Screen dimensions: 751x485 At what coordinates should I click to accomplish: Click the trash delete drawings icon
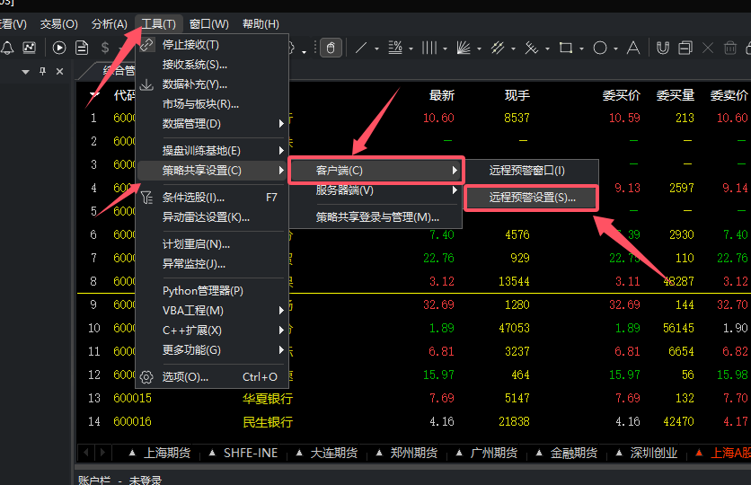click(x=730, y=48)
